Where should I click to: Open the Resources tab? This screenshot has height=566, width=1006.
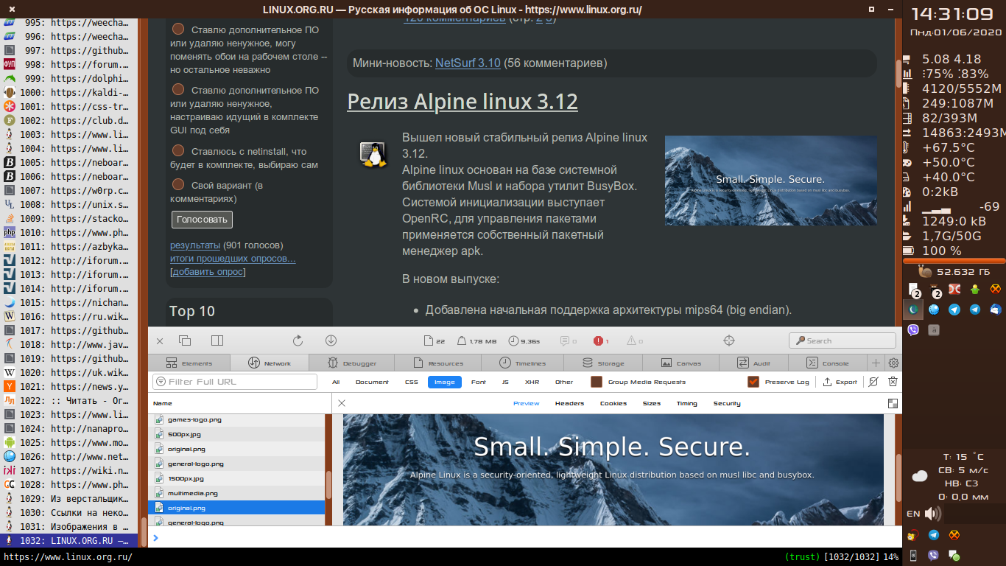coord(437,363)
